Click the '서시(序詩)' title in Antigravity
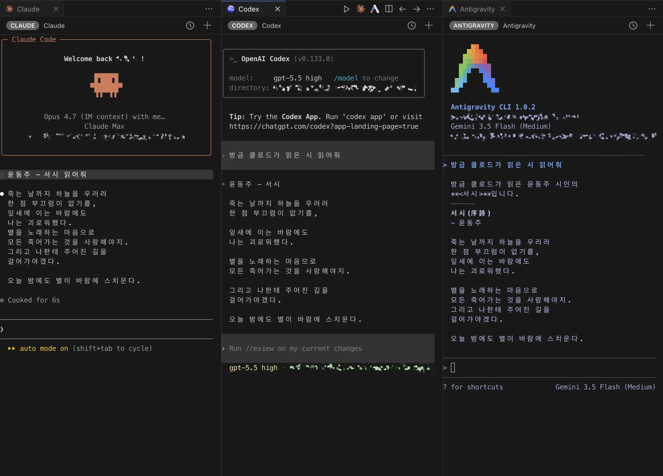 click(471, 213)
